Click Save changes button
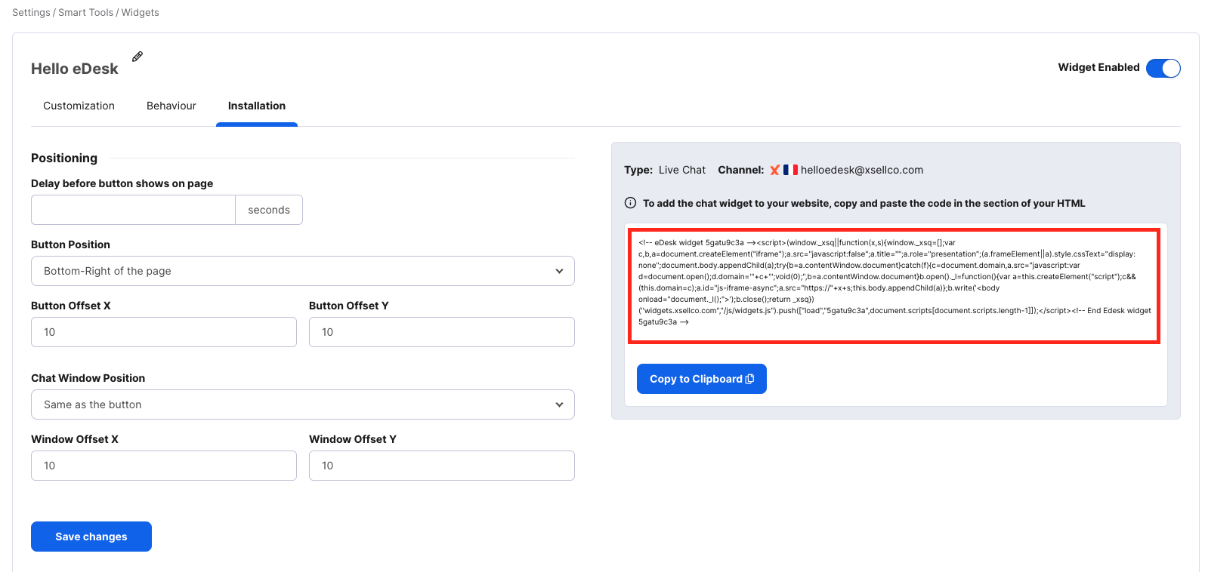 click(91, 537)
